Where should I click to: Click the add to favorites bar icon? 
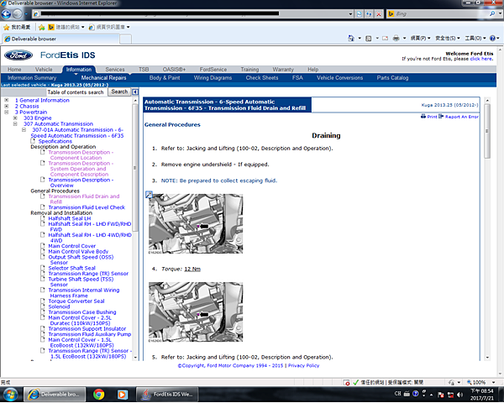[x=41, y=28]
